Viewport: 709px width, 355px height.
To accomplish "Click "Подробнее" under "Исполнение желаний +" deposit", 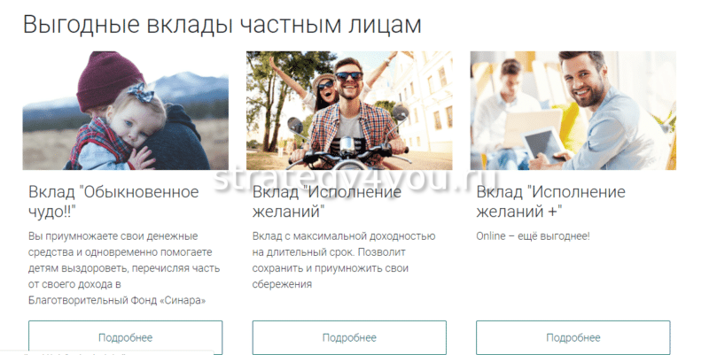I will 573,337.
